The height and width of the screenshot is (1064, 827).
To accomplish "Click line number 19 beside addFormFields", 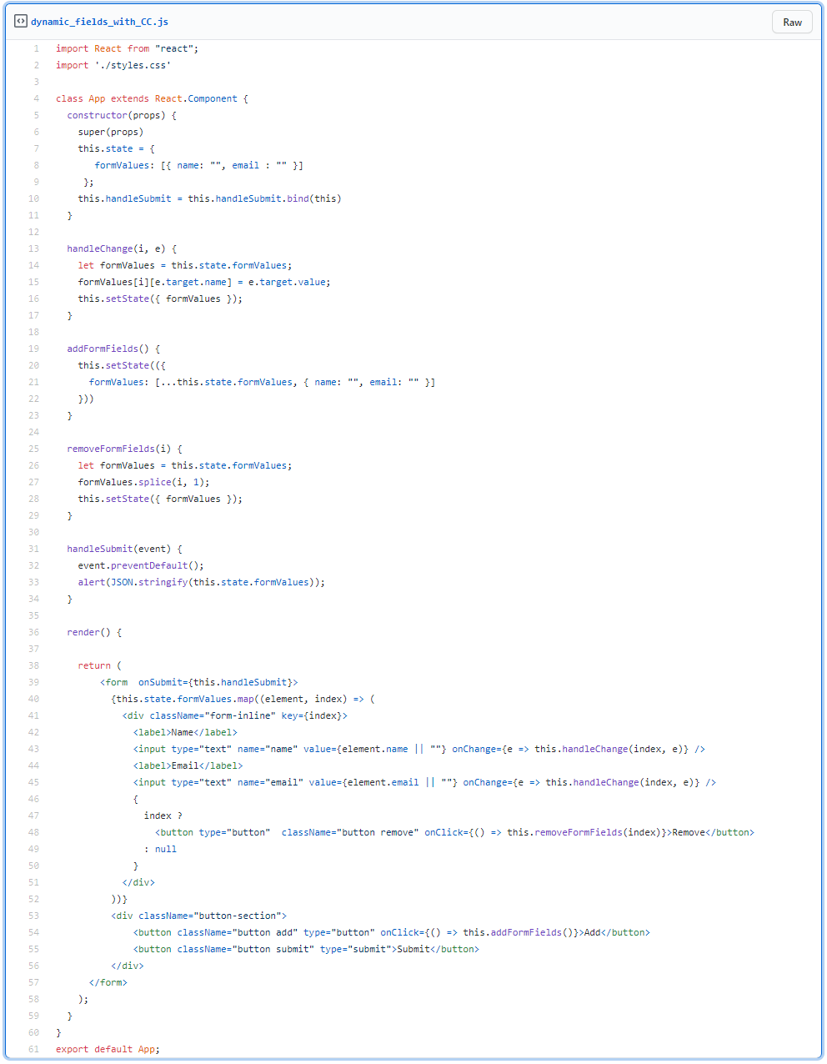I will click(34, 349).
